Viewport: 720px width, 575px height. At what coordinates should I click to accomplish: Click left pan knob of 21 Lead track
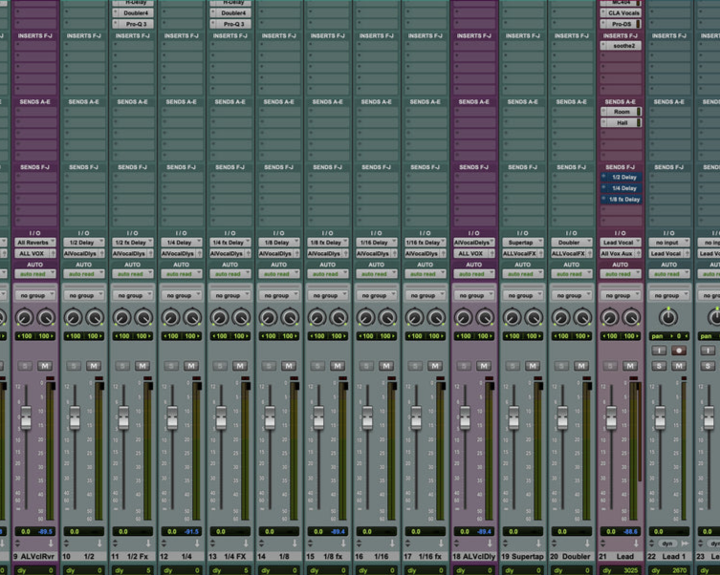[610, 317]
